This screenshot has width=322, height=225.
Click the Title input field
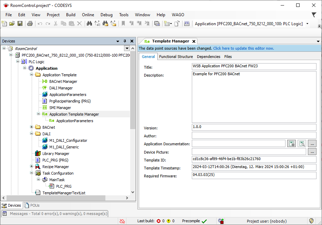pyautogui.click(x=254, y=67)
